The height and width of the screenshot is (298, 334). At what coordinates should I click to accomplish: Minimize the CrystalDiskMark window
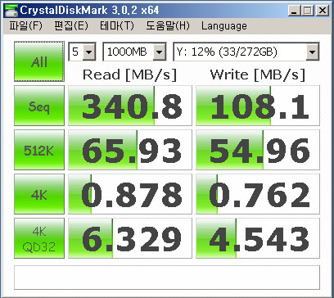(294, 11)
